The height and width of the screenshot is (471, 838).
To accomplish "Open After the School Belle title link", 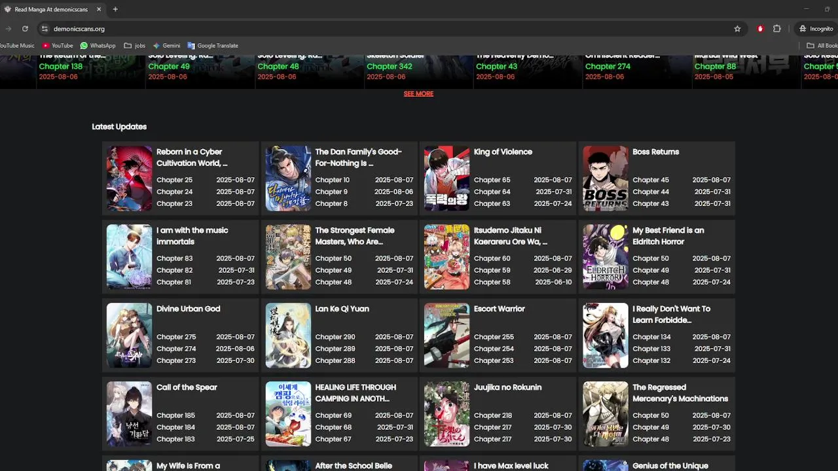I will (x=354, y=466).
